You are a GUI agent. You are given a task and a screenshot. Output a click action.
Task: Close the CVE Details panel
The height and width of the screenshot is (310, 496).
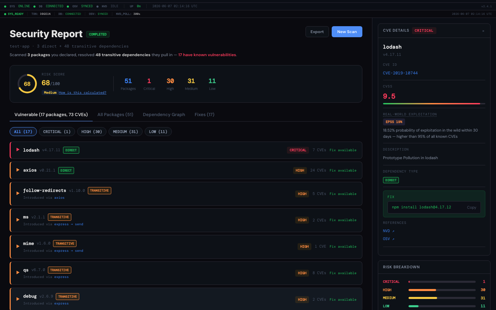[483, 31]
